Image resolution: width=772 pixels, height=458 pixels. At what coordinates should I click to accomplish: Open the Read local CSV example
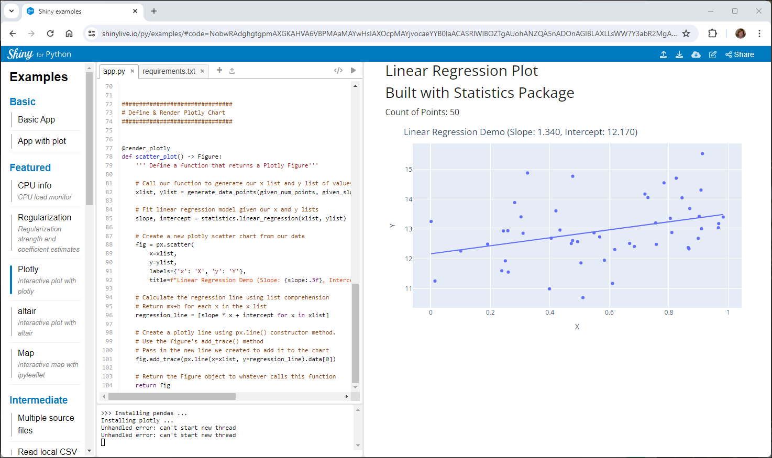(47, 452)
